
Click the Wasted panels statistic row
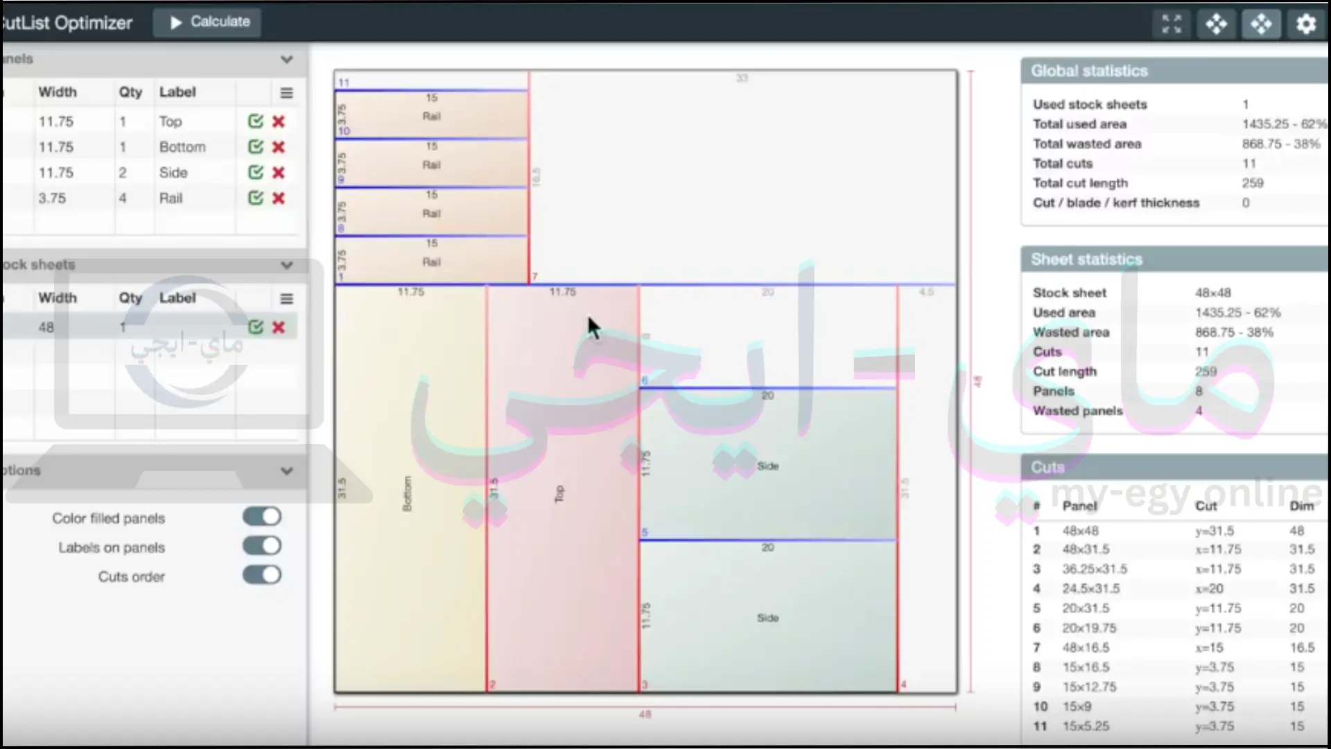pyautogui.click(x=1174, y=411)
